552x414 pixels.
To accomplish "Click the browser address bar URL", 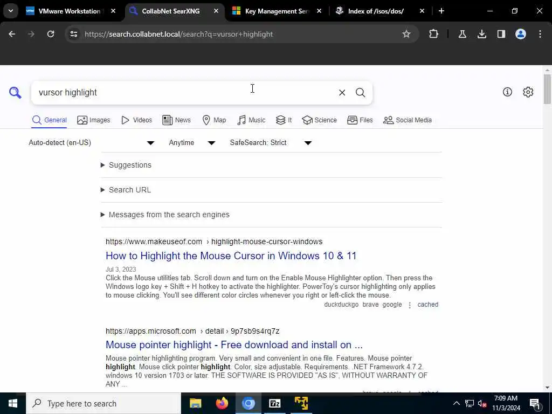I will pyautogui.click(x=178, y=34).
